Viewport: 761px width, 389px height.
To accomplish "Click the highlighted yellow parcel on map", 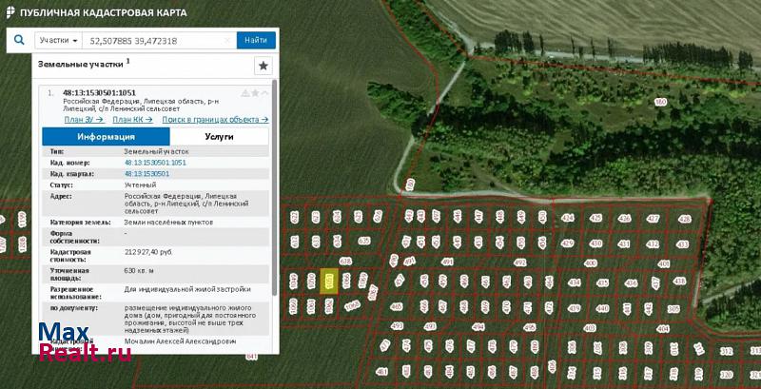I will 330,281.
